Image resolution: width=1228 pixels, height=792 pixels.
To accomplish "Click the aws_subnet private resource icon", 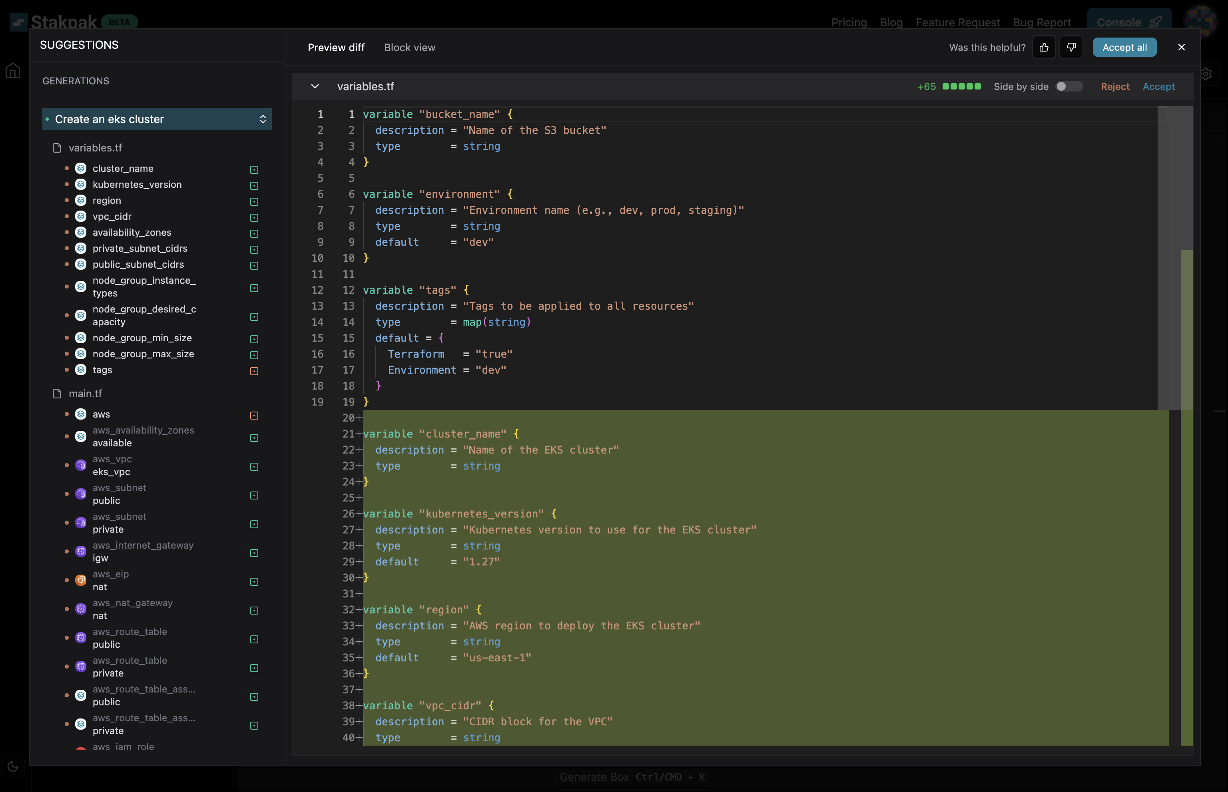I will pos(81,523).
